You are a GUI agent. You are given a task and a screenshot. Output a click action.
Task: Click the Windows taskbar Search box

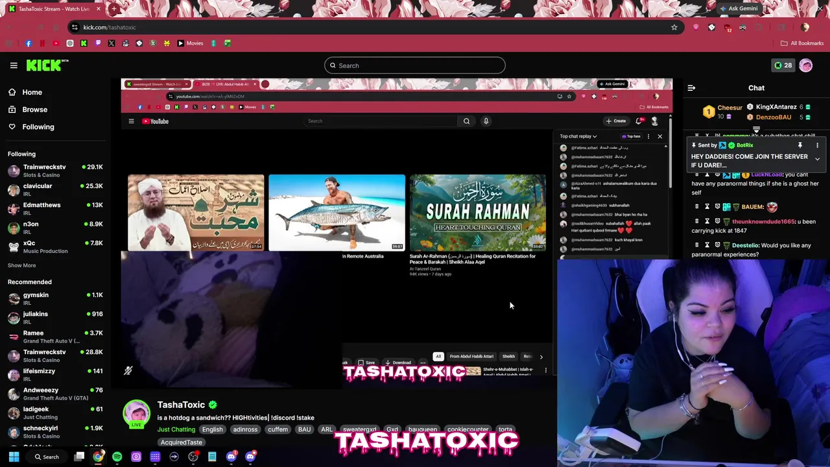point(47,457)
